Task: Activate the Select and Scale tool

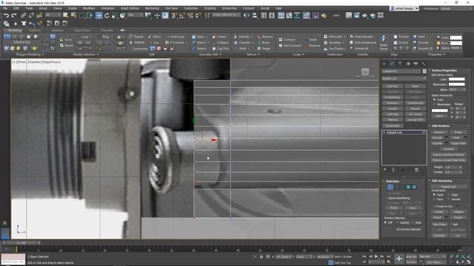Action: point(115,16)
